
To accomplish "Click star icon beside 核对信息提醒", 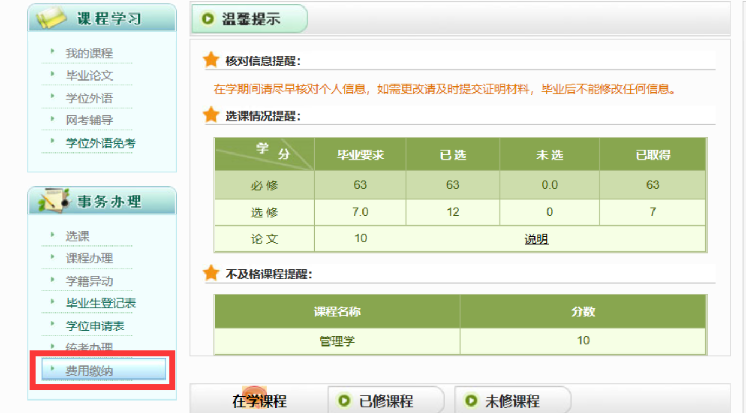I will [211, 60].
